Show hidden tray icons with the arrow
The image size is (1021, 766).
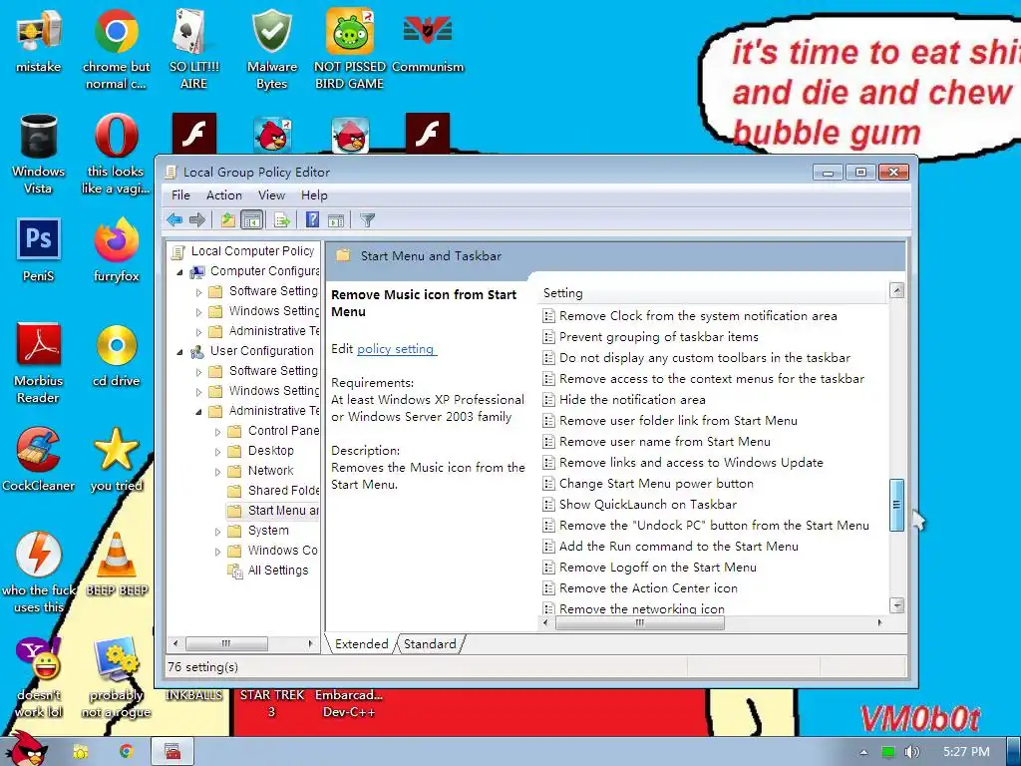point(863,752)
